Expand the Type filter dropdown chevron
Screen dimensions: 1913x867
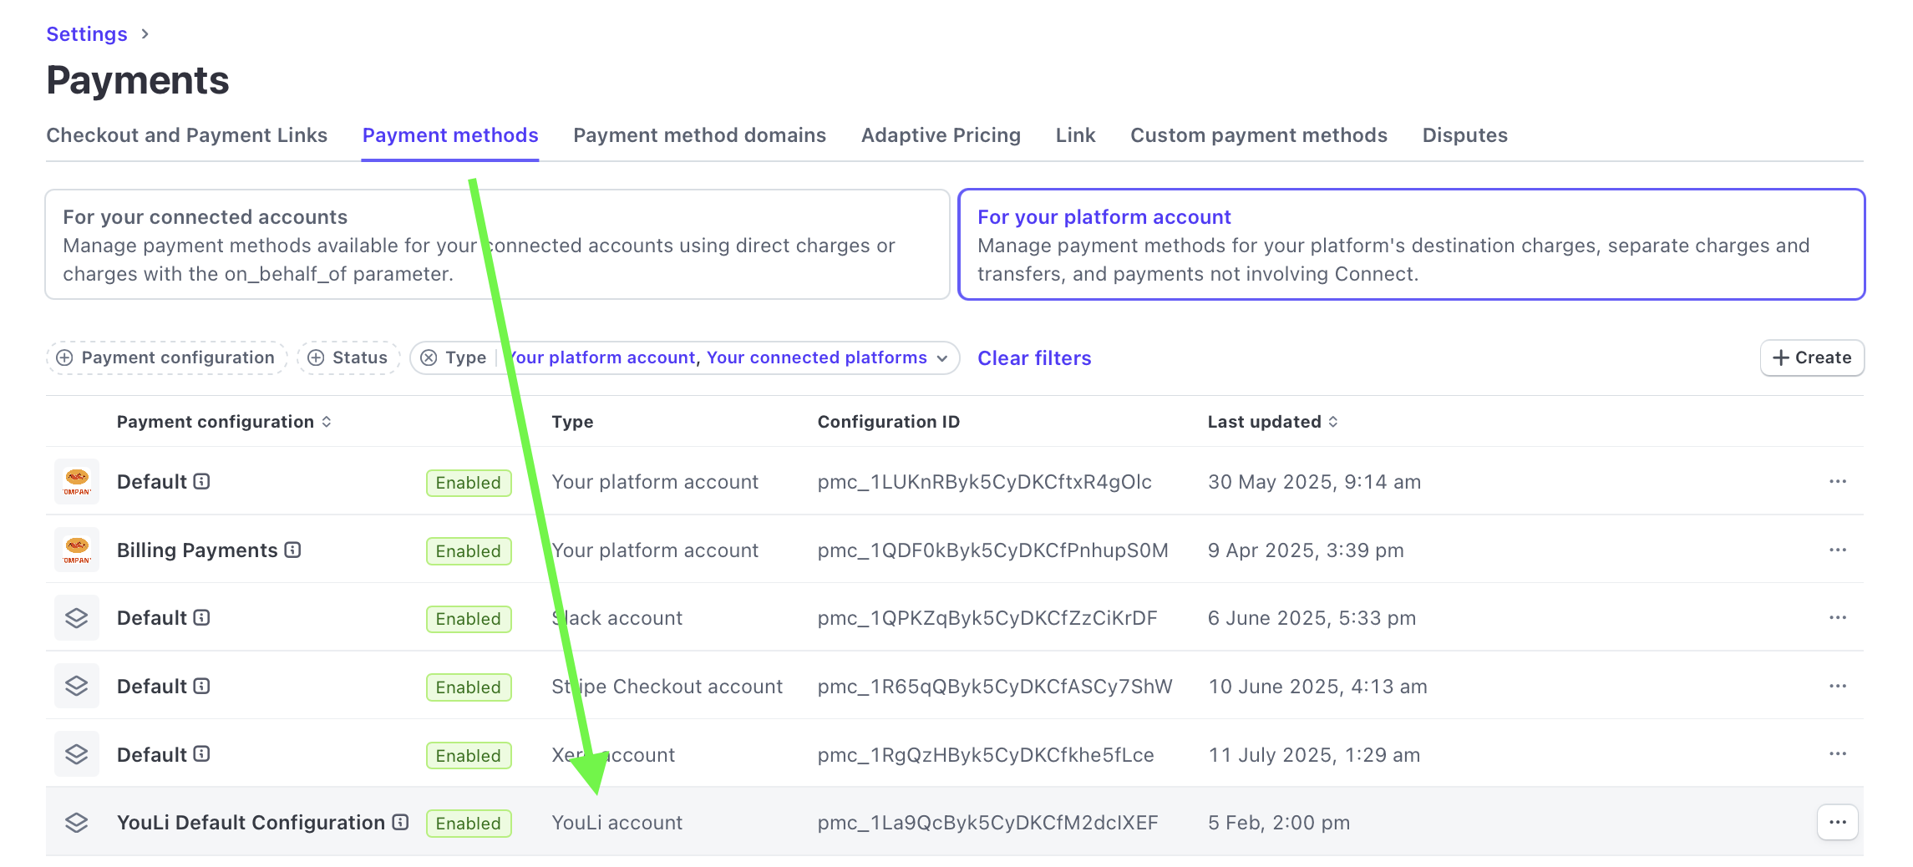942,358
